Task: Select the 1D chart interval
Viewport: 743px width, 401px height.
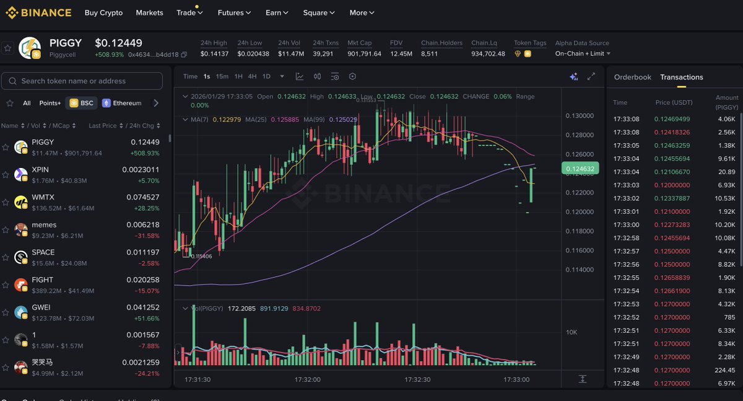Action: click(266, 76)
